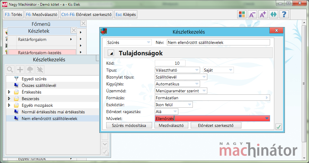
Task: Expand the Egyéb mozgások folder
Action: [9, 105]
